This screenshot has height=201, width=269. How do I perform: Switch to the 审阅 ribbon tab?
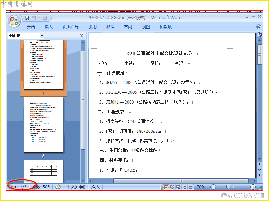(x=128, y=27)
